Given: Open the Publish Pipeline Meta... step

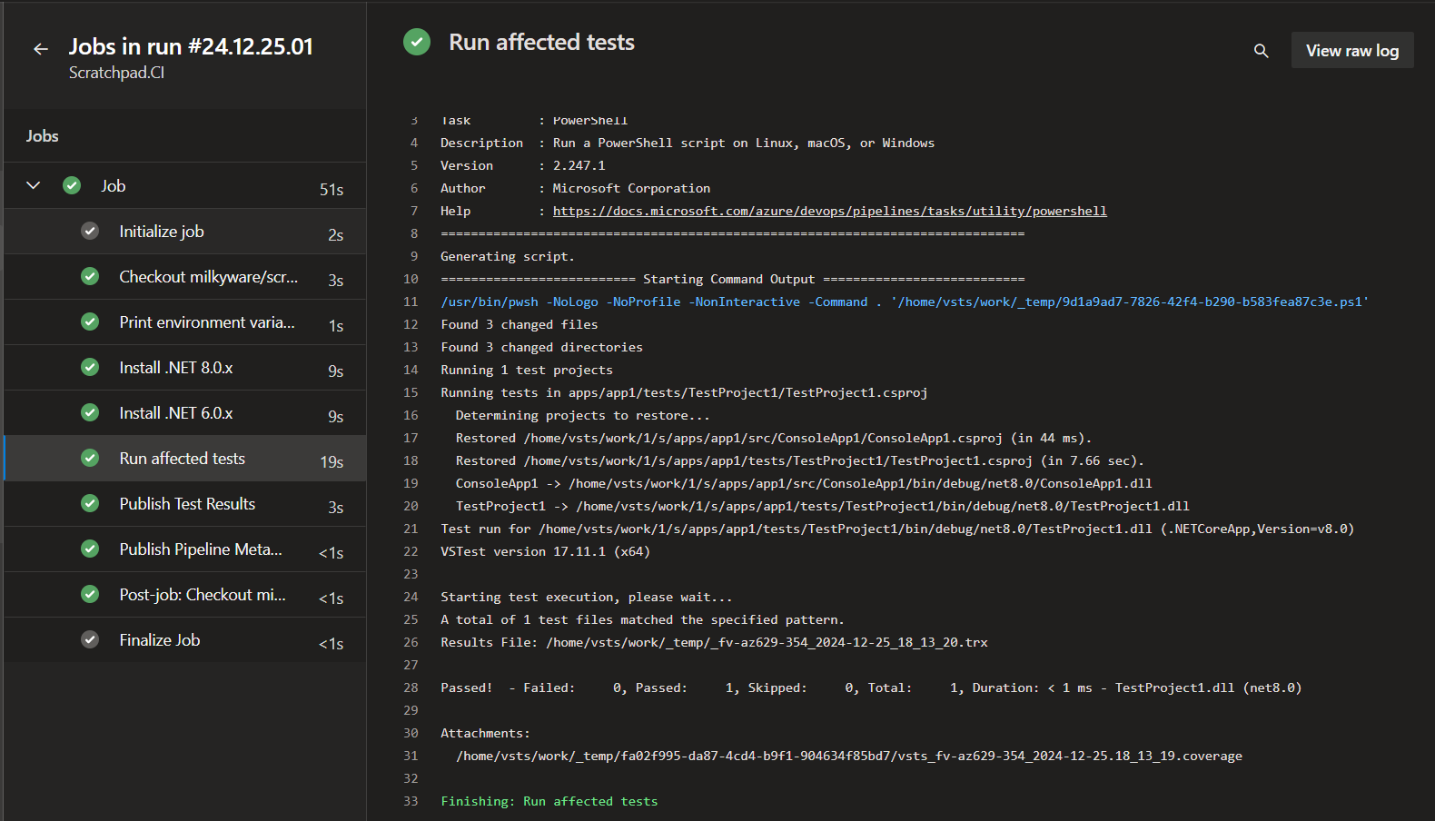Looking at the screenshot, I should [185, 549].
